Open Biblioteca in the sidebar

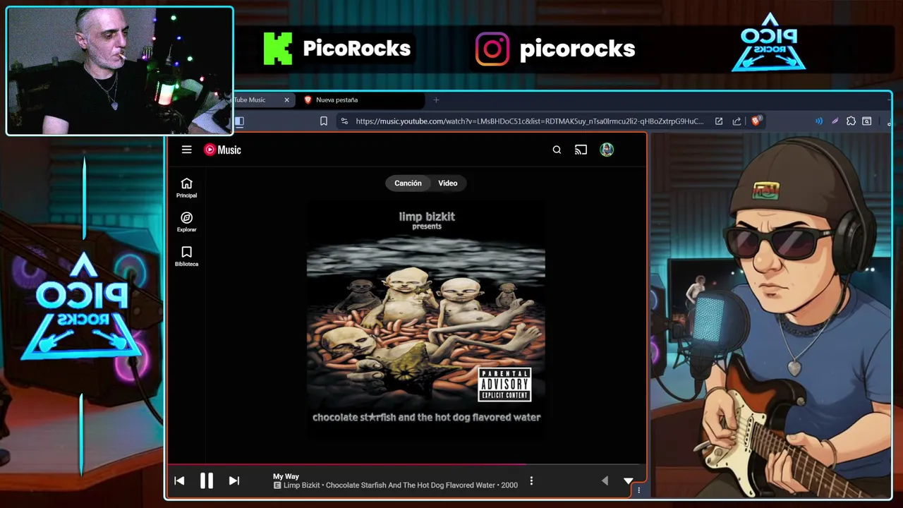tap(186, 256)
